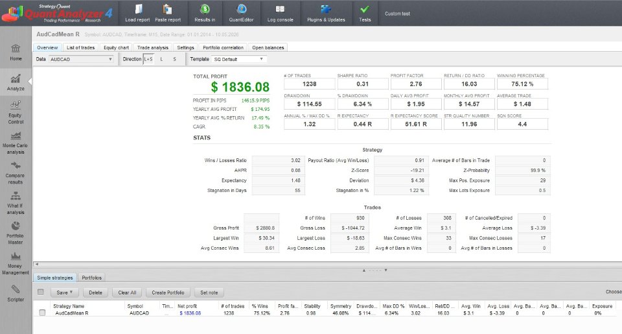622x334 pixels.
Task: Open the Load report tool
Action: click(137, 13)
